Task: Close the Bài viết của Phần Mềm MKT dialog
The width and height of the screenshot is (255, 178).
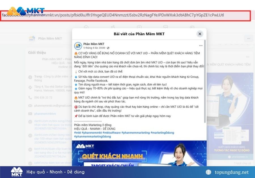Action: [x=200, y=34]
